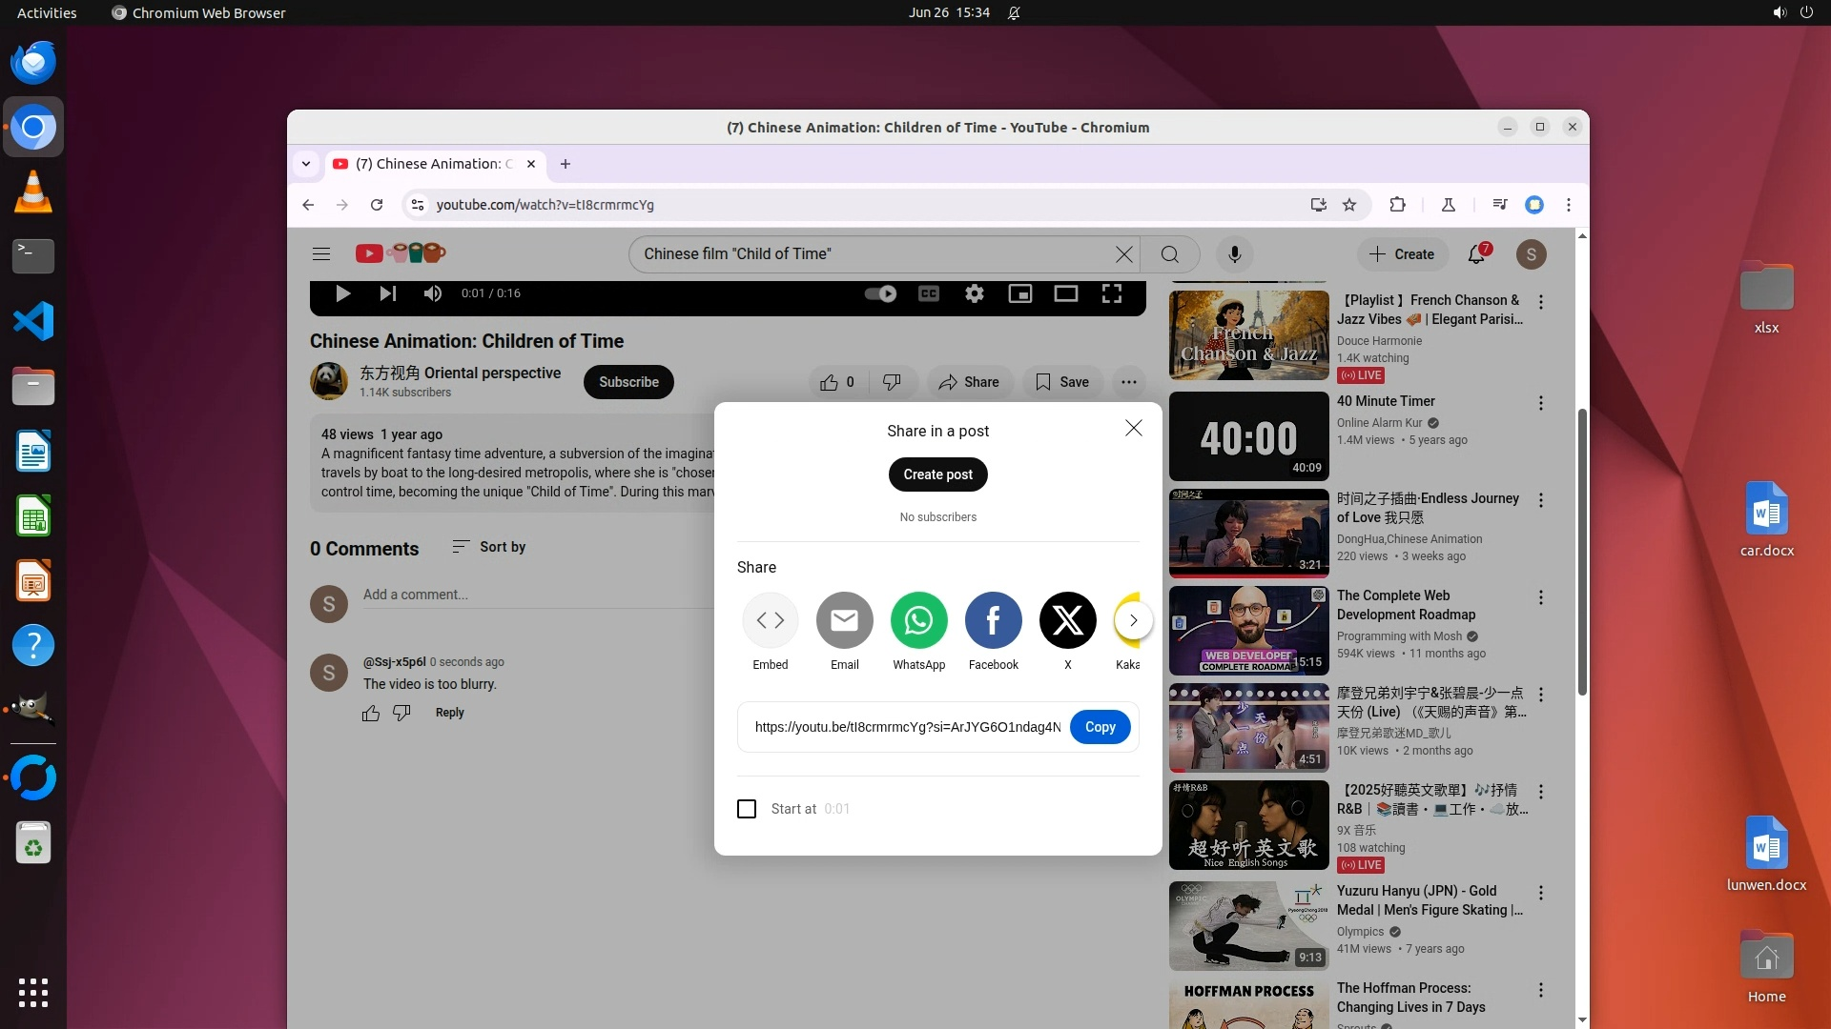This screenshot has width=1831, height=1029.
Task: Copy the share link
Action: [x=1100, y=727]
